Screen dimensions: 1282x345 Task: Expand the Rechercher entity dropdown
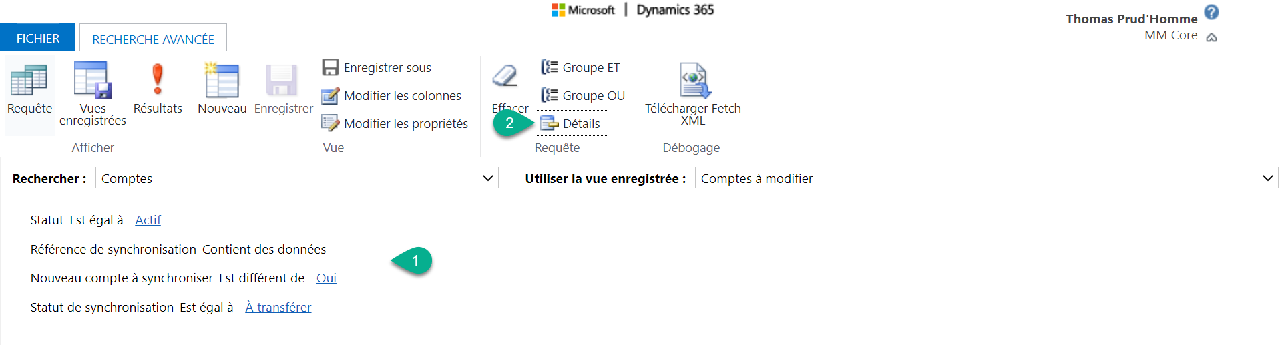[487, 178]
